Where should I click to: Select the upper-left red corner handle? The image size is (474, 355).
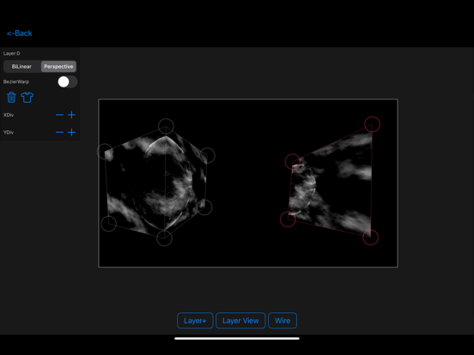coord(293,161)
